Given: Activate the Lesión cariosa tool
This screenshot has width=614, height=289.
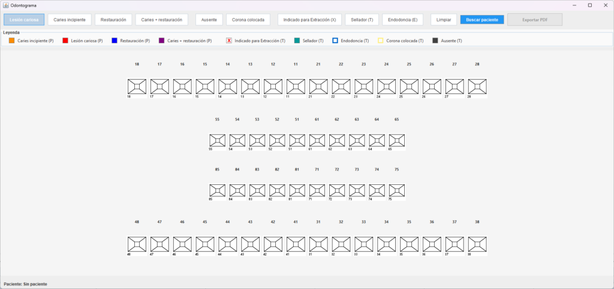Looking at the screenshot, I should click(24, 20).
